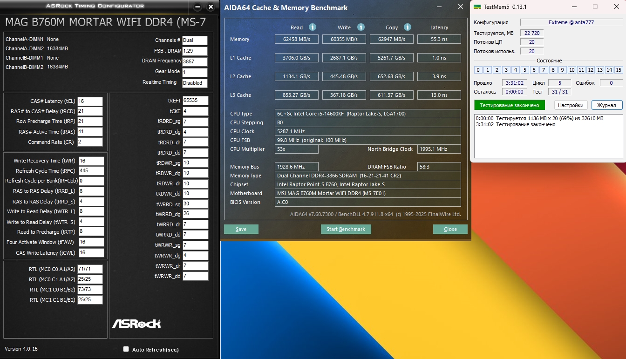Screen dimensions: 626x359
Task: Click the Channels # field showing Dual
Action: click(x=195, y=40)
